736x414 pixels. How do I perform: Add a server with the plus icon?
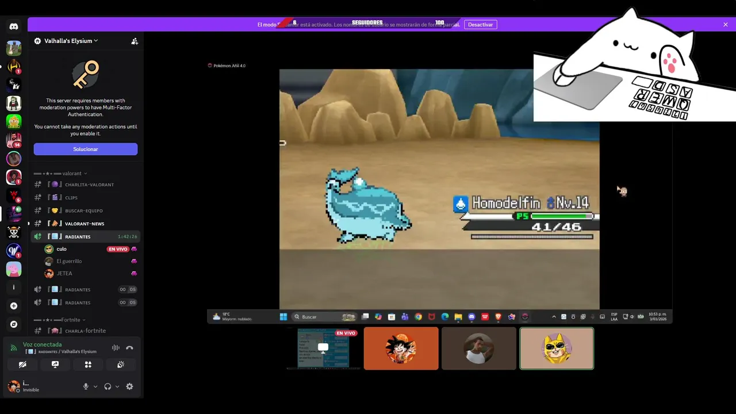coord(14,306)
